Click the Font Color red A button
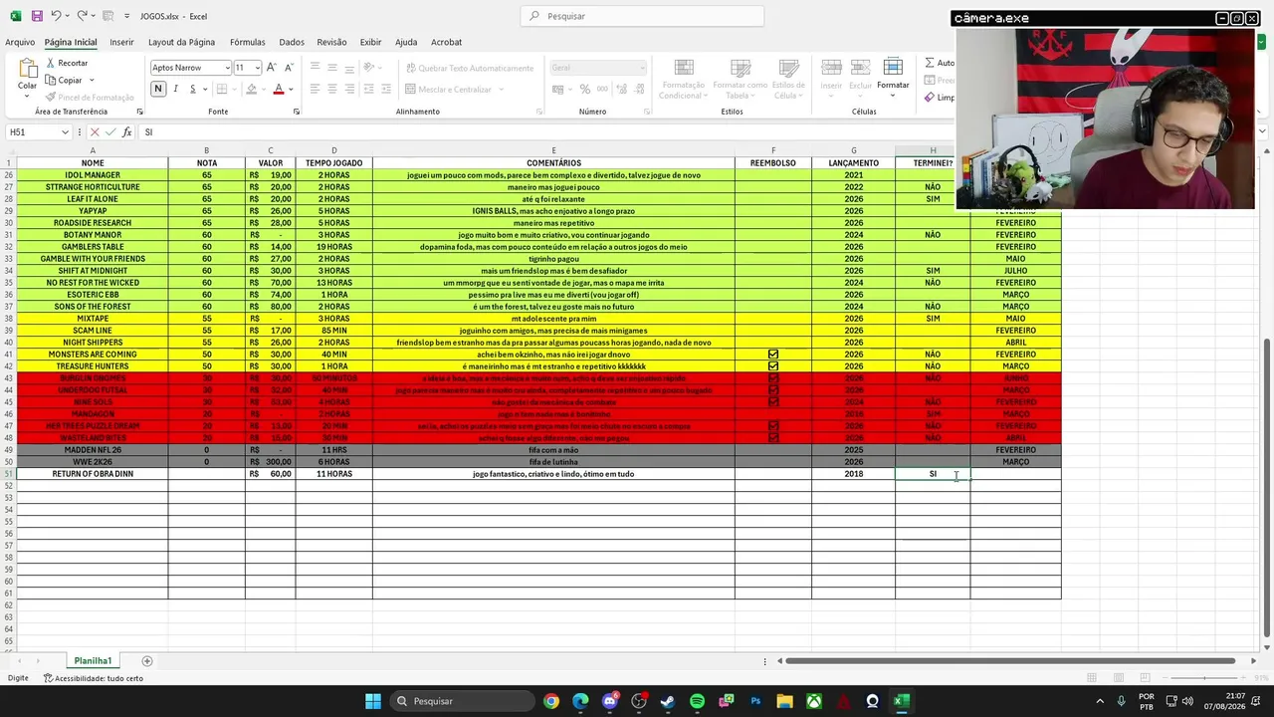 click(x=279, y=89)
